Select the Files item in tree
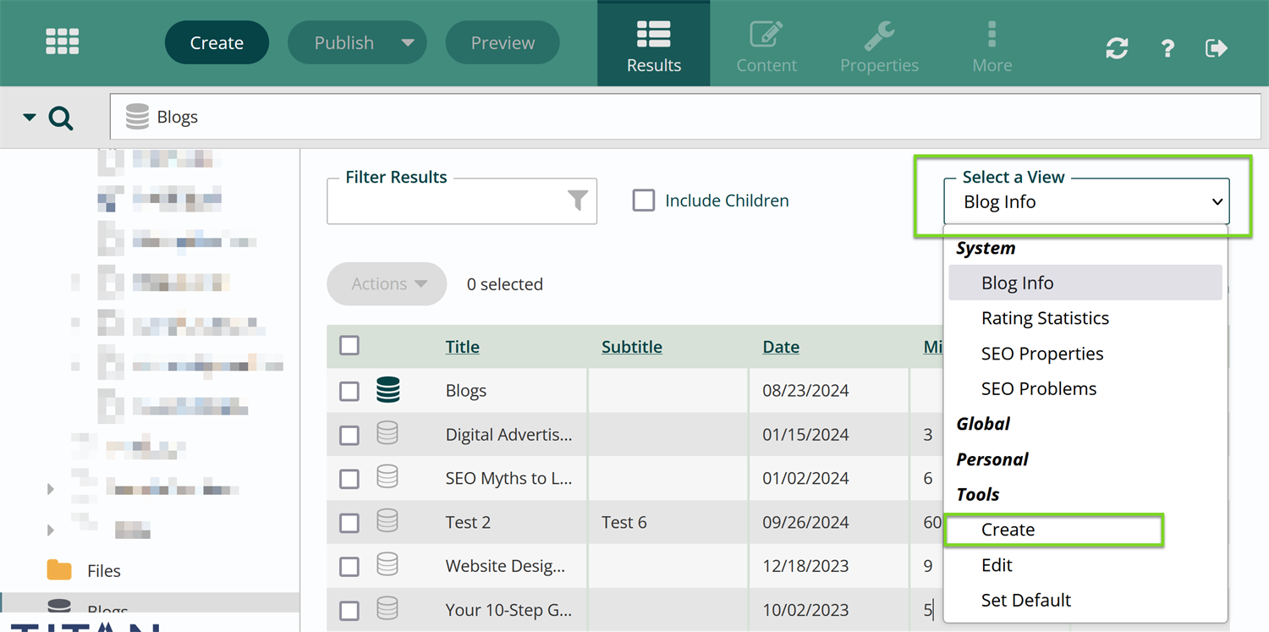Viewport: 1269px width, 632px height. 104,571
